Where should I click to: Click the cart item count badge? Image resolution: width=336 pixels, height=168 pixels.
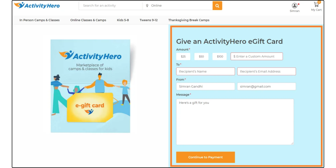(x=319, y=2)
